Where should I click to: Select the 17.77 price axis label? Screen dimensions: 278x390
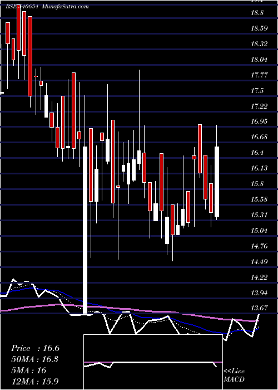point(259,75)
